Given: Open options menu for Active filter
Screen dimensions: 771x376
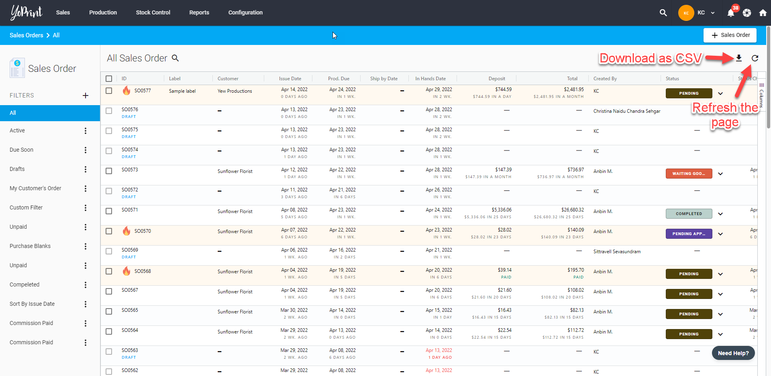Looking at the screenshot, I should tap(86, 131).
